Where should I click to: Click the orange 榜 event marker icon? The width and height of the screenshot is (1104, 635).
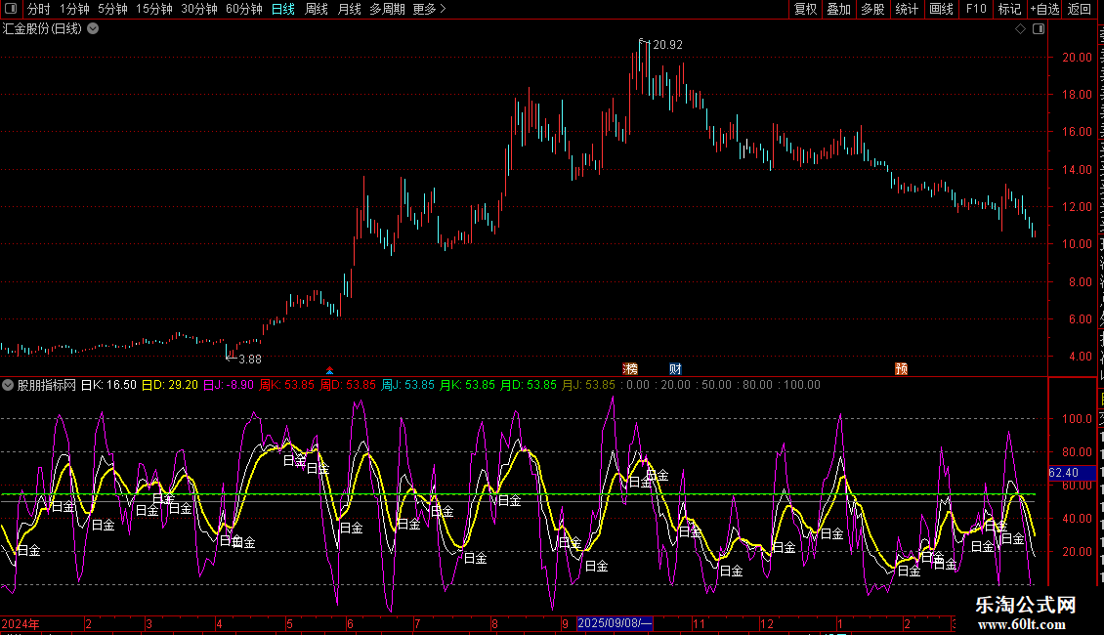coord(630,368)
